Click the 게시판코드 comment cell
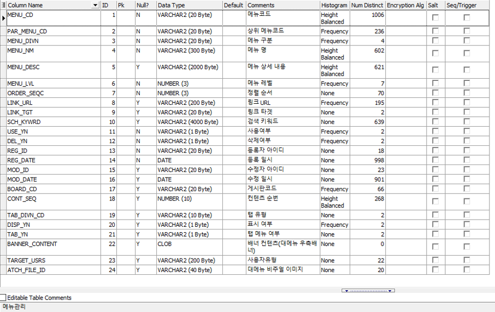The height and width of the screenshot is (312, 495). point(283,189)
